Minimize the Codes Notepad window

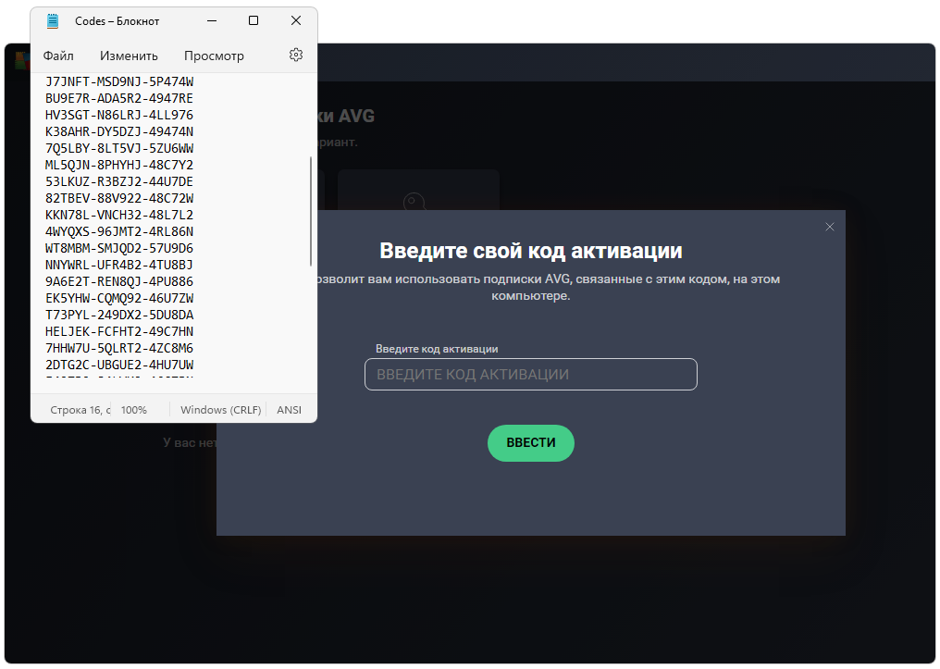tap(212, 21)
